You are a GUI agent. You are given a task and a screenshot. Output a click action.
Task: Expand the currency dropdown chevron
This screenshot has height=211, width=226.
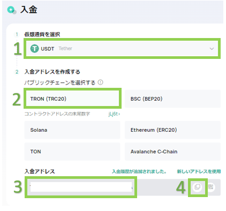click(212, 49)
